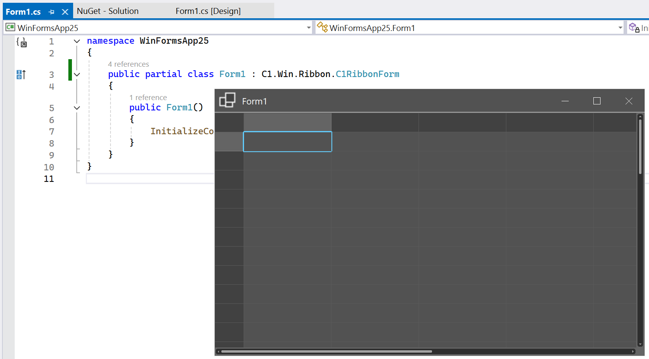The height and width of the screenshot is (359, 649).
Task: Click the C1RibbonForm base class name
Action: click(368, 74)
